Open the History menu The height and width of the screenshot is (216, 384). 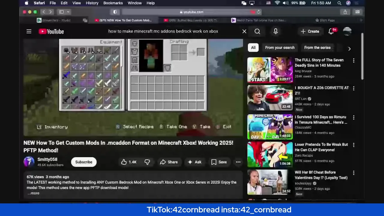pyautogui.click(x=92, y=3)
